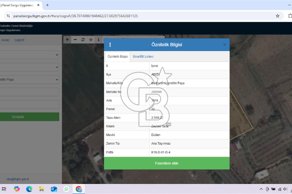This screenshot has width=292, height=194.
Task: Click the cbs@tkgm.gov.tr email link
Action: click(x=18, y=179)
